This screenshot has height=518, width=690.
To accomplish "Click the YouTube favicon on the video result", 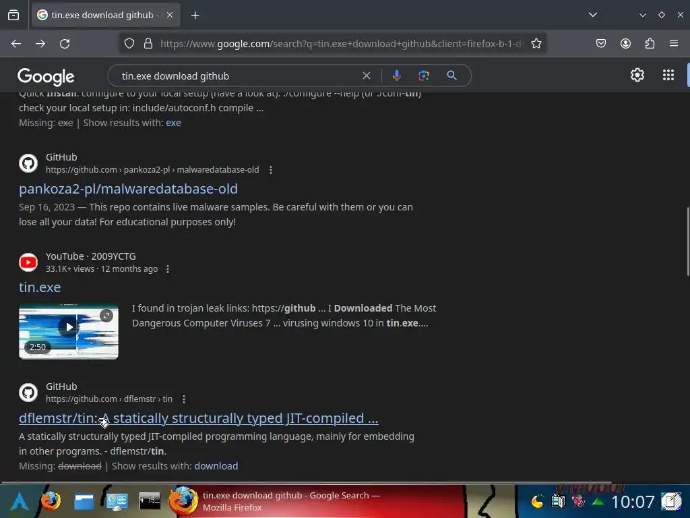I will point(28,262).
